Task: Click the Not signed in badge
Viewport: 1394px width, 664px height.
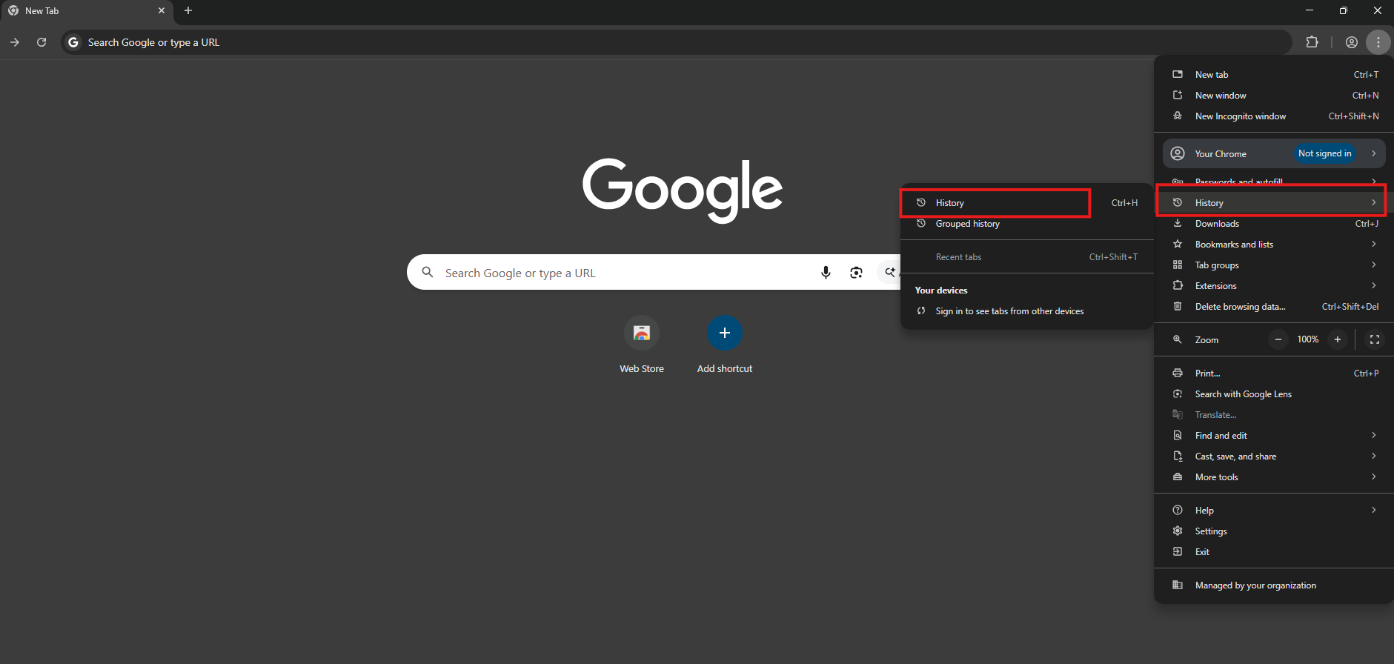Action: 1325,153
